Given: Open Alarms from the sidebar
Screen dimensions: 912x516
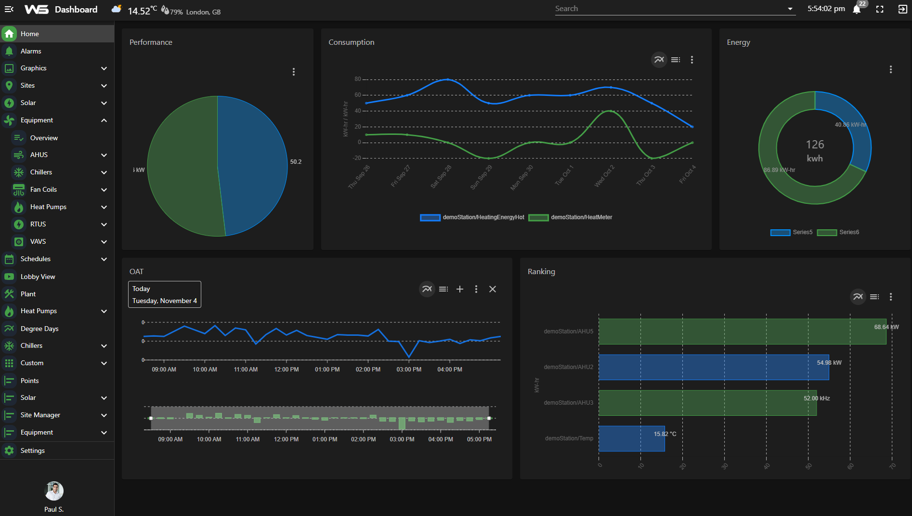Looking at the screenshot, I should pos(31,51).
